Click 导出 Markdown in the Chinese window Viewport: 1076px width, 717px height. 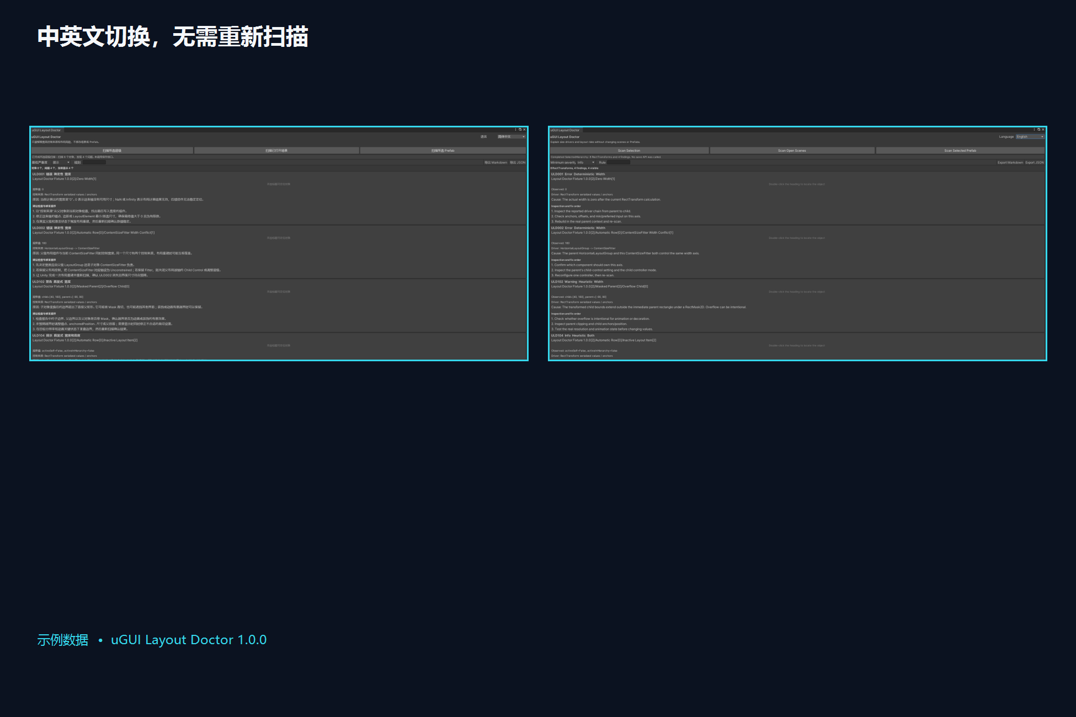tap(496, 163)
